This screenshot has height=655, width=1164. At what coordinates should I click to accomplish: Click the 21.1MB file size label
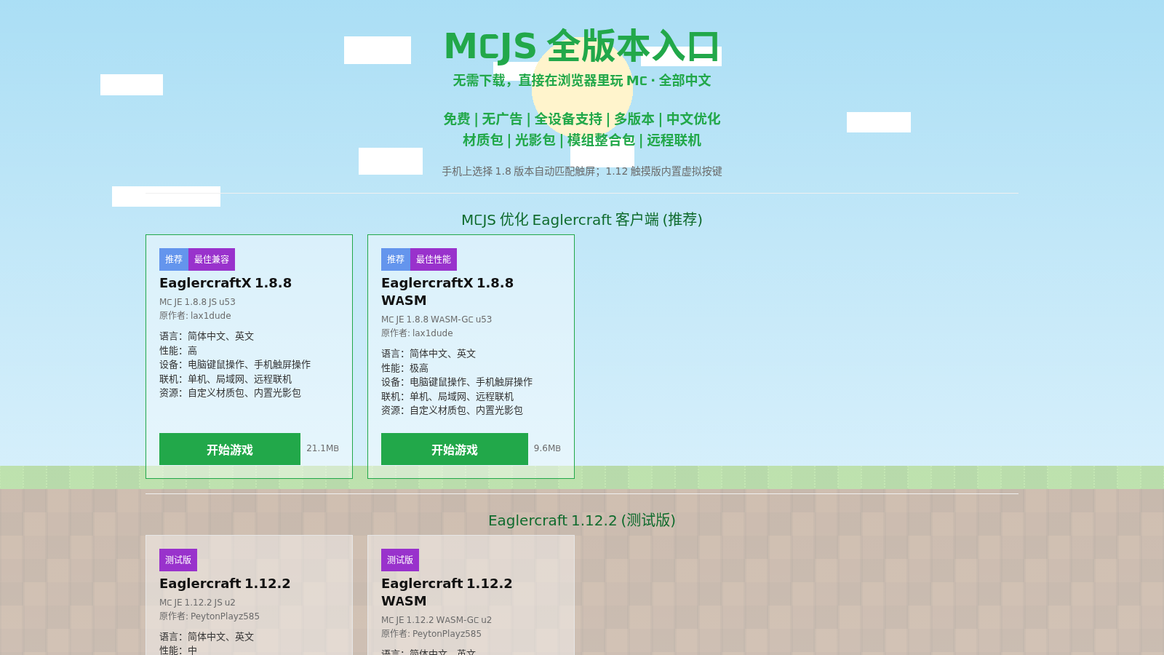pos(322,448)
